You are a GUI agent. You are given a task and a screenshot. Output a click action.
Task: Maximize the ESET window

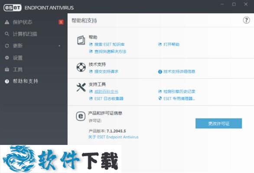pyautogui.click(x=234, y=4)
